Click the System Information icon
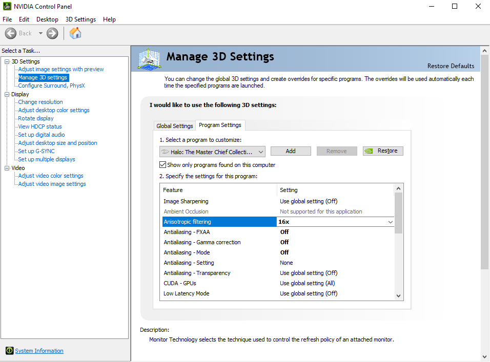 9,351
